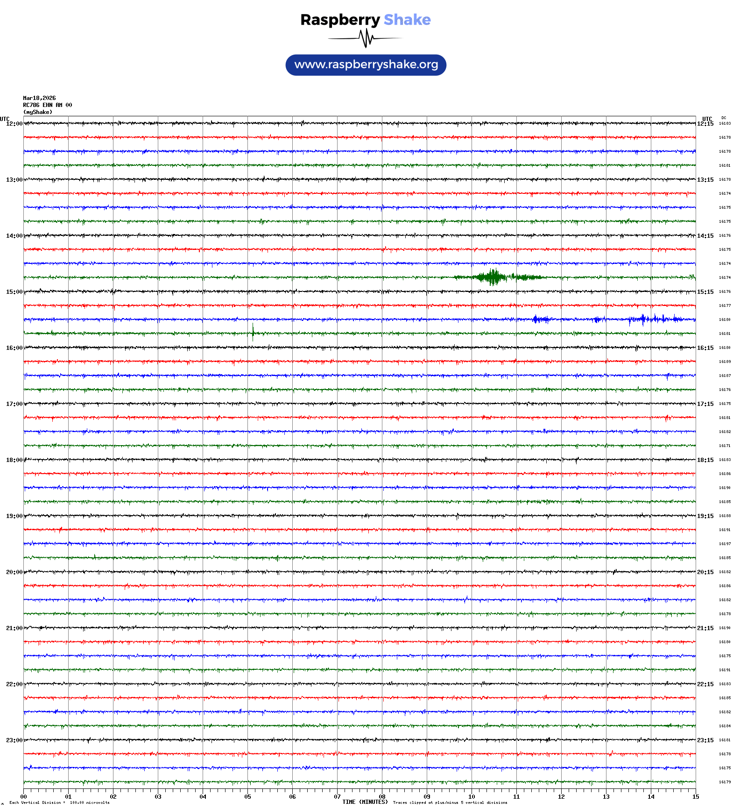Viewport: 733px width, 809px height.
Task: Click the 10 minute axis tick label
Action: point(472,797)
